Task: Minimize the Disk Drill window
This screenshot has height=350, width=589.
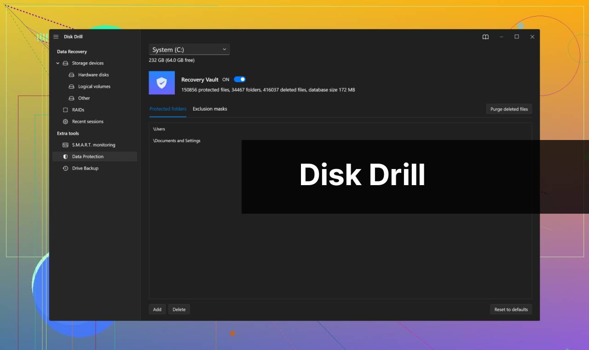Action: click(x=502, y=37)
